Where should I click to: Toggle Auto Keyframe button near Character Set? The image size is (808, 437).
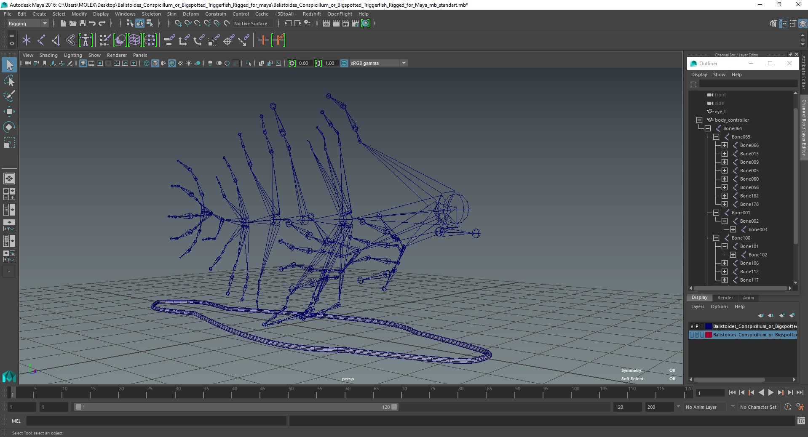click(787, 407)
